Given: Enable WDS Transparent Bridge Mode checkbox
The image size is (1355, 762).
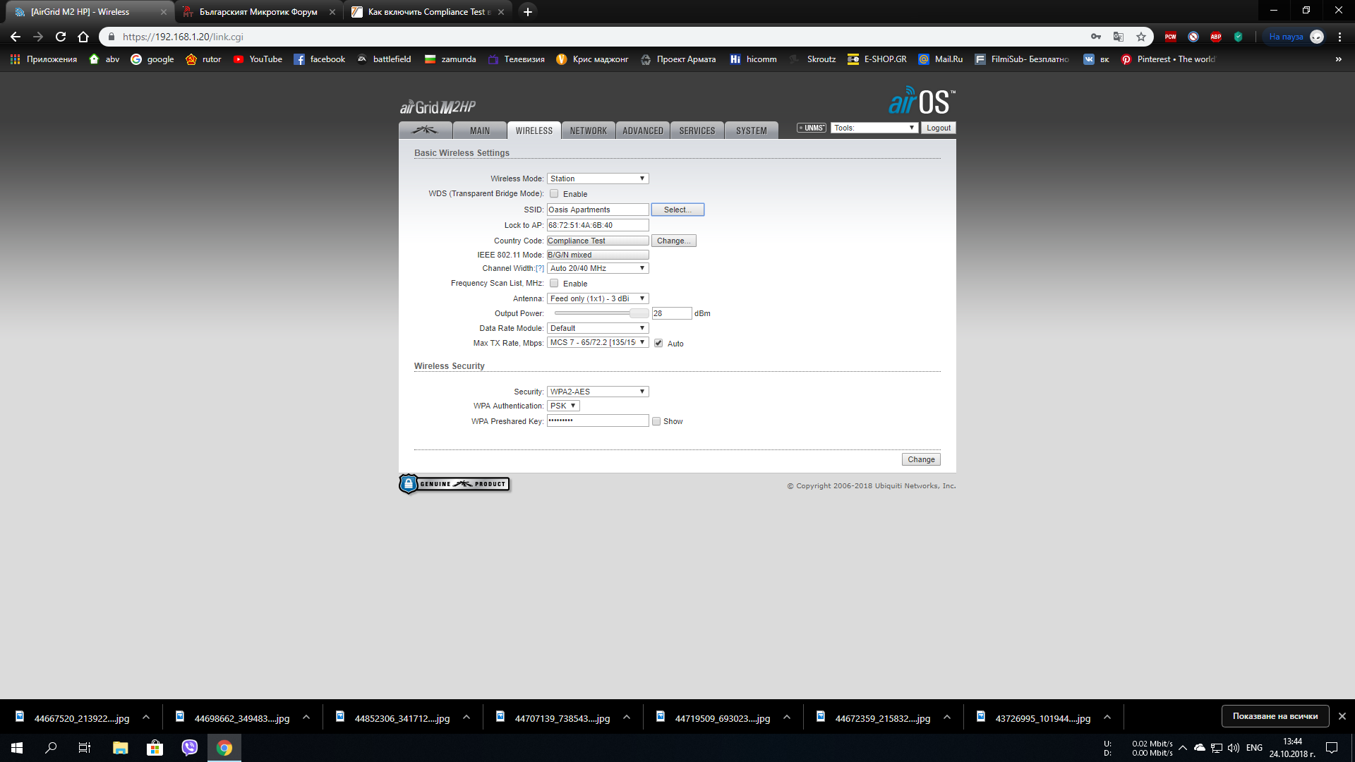Looking at the screenshot, I should tap(554, 194).
